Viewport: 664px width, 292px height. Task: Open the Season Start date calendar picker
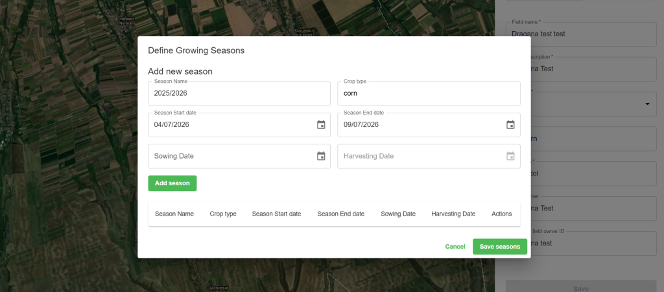coord(321,125)
